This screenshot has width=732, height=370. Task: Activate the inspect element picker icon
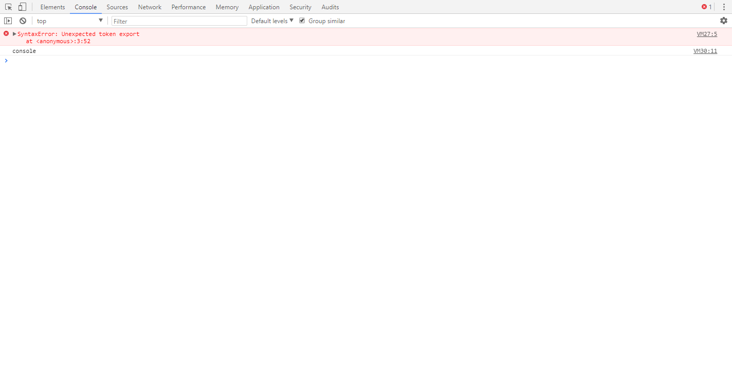(x=8, y=7)
